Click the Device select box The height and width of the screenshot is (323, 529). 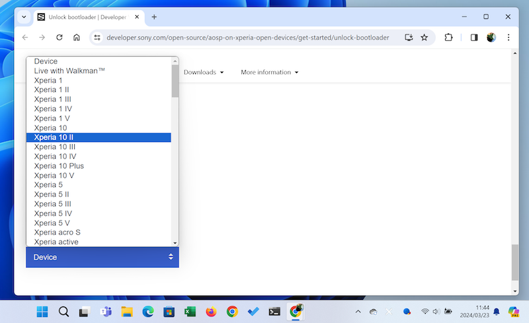point(102,257)
